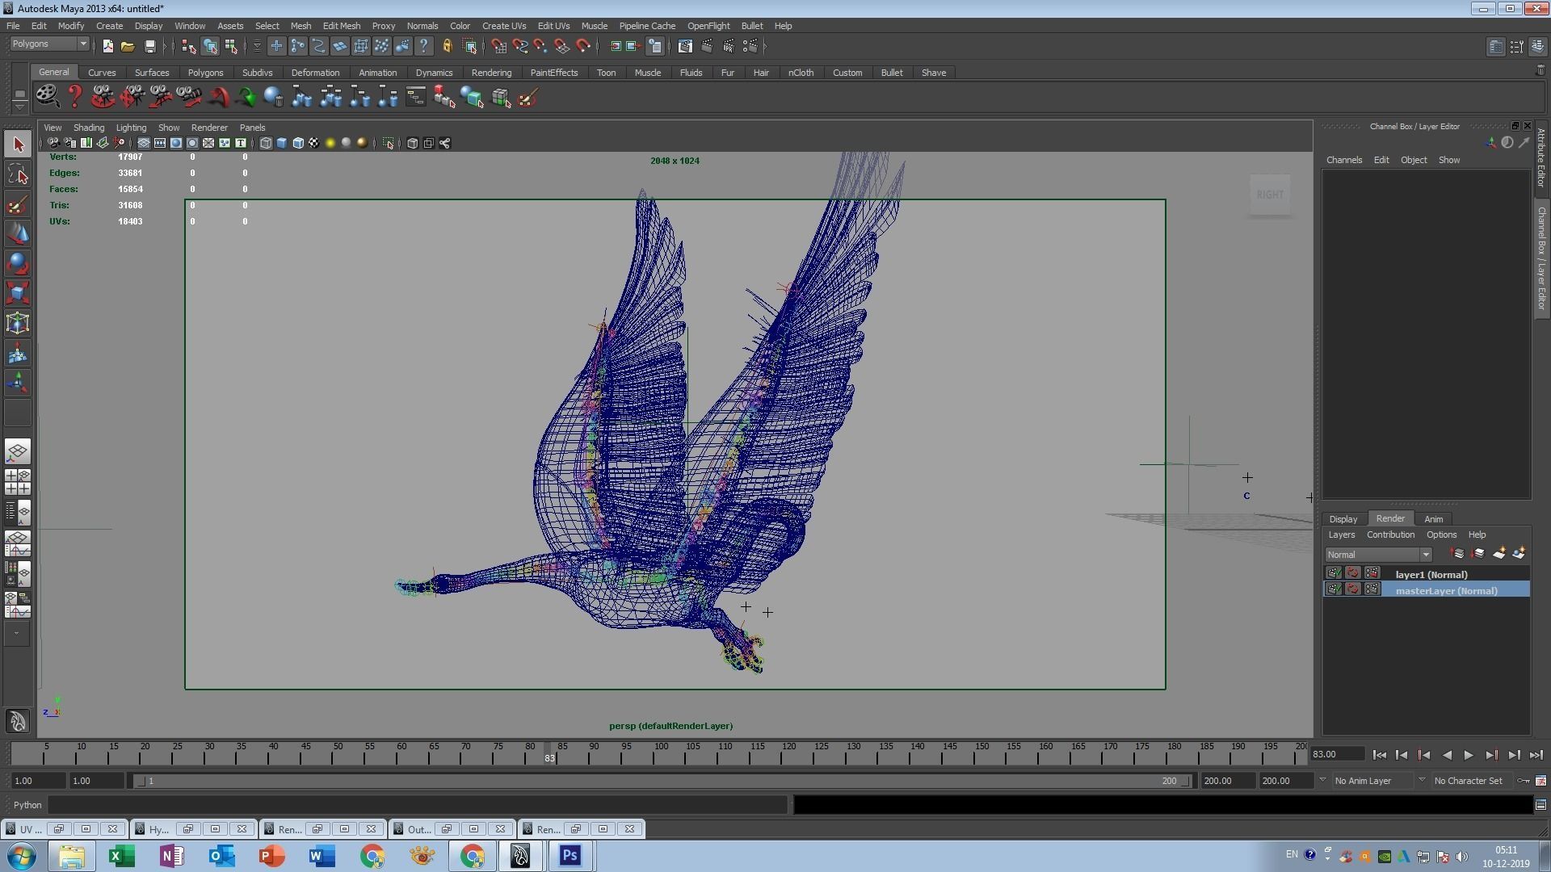Click frame 120 on the time slider

tap(788, 754)
